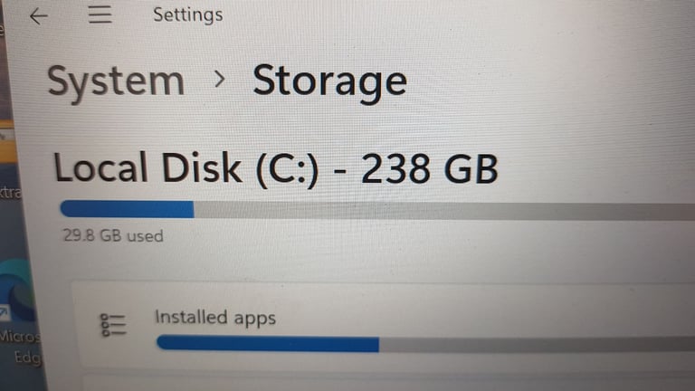Navigate to the System breadcrumb

(x=116, y=83)
